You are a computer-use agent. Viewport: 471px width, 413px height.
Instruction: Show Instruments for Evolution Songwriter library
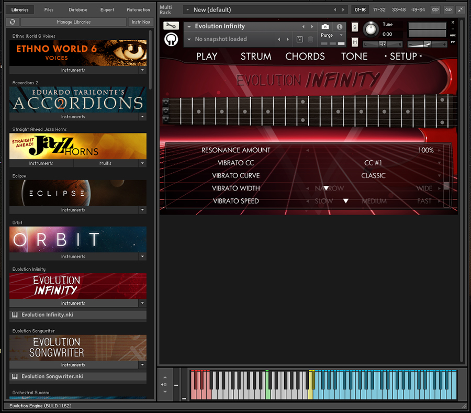(x=73, y=365)
